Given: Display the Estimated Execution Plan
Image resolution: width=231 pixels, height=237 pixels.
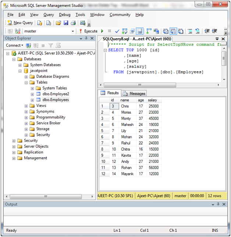Looking at the screenshot, I should coord(125,31).
